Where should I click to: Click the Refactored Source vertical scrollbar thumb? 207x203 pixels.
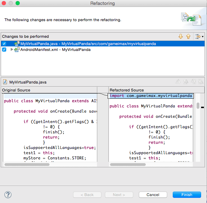198,106
